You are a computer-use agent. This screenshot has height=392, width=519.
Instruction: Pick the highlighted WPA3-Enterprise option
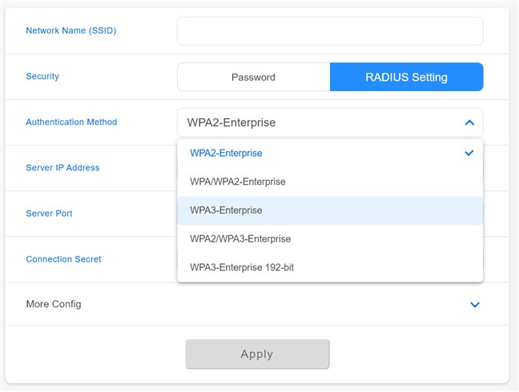tap(226, 210)
